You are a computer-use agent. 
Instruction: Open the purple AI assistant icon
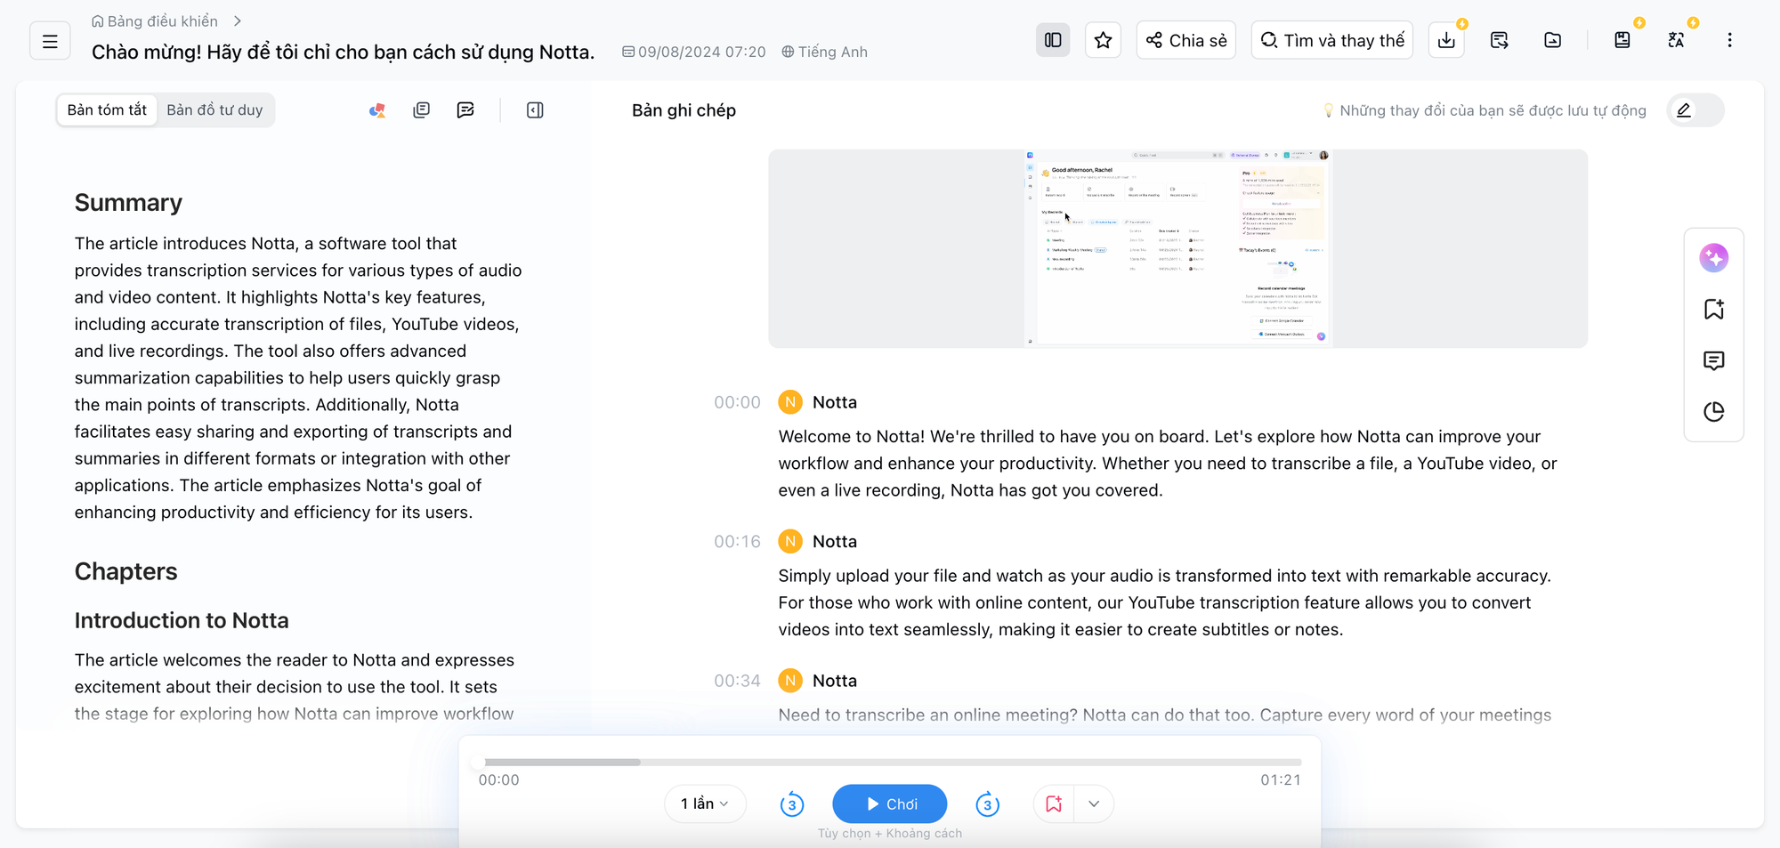pyautogui.click(x=1713, y=258)
